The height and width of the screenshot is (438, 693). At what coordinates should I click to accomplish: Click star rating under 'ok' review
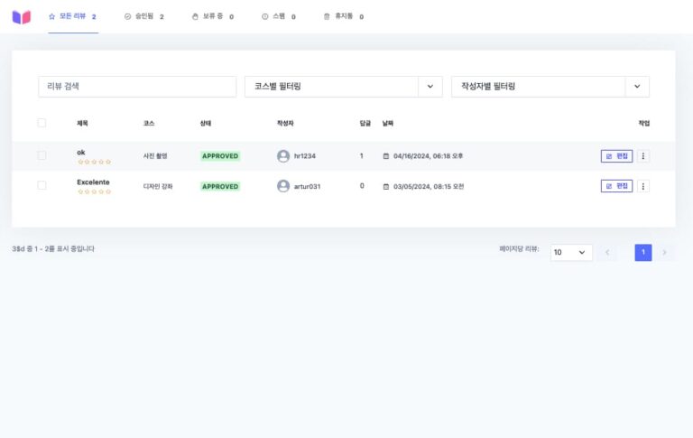94,163
